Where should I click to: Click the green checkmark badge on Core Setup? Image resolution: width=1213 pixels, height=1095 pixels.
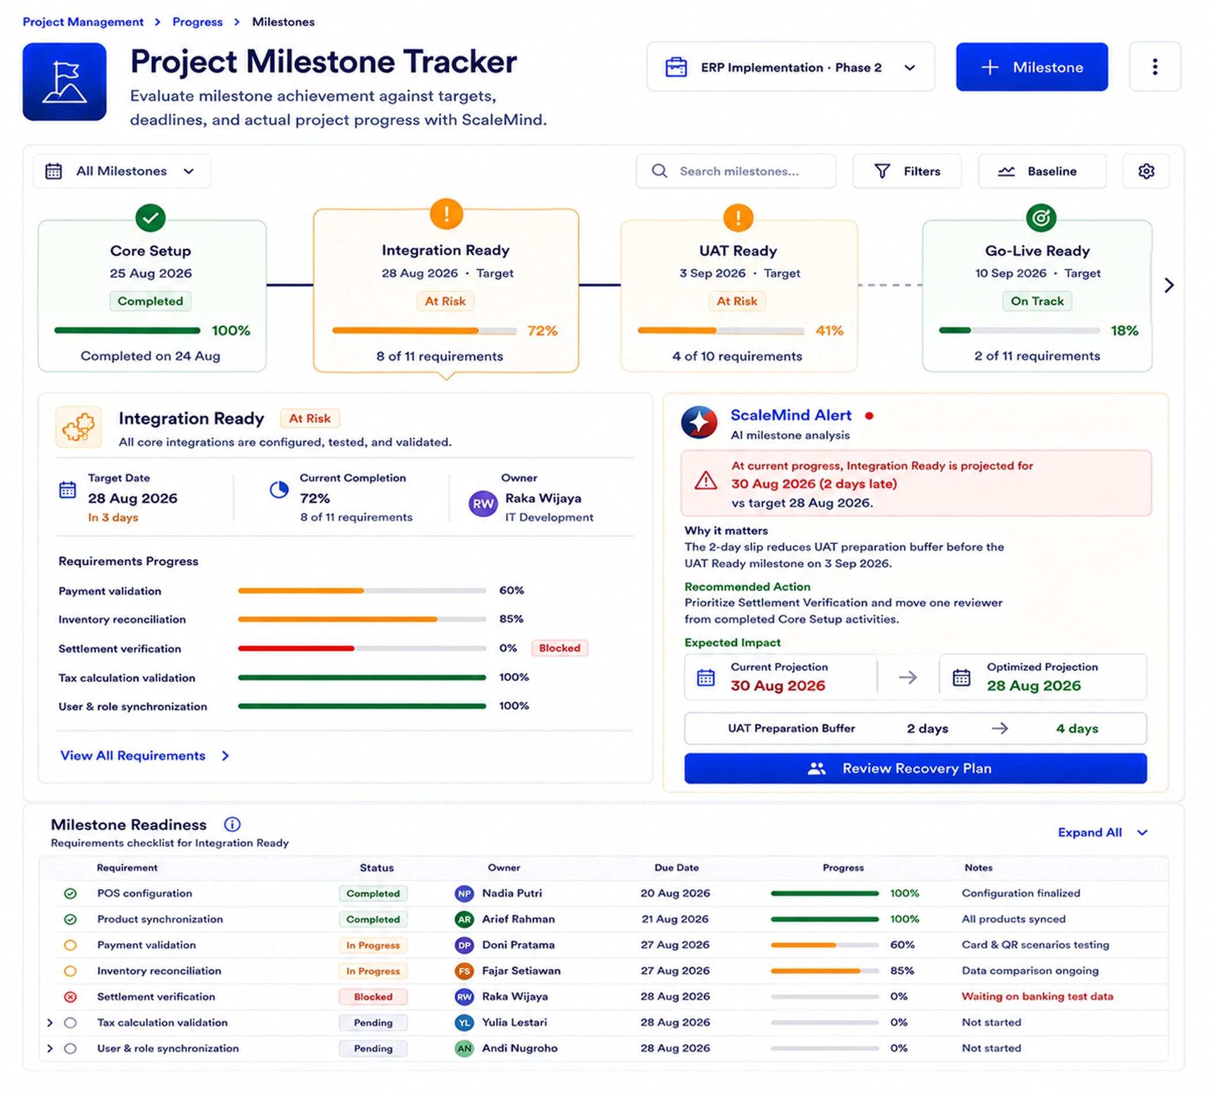pos(150,218)
